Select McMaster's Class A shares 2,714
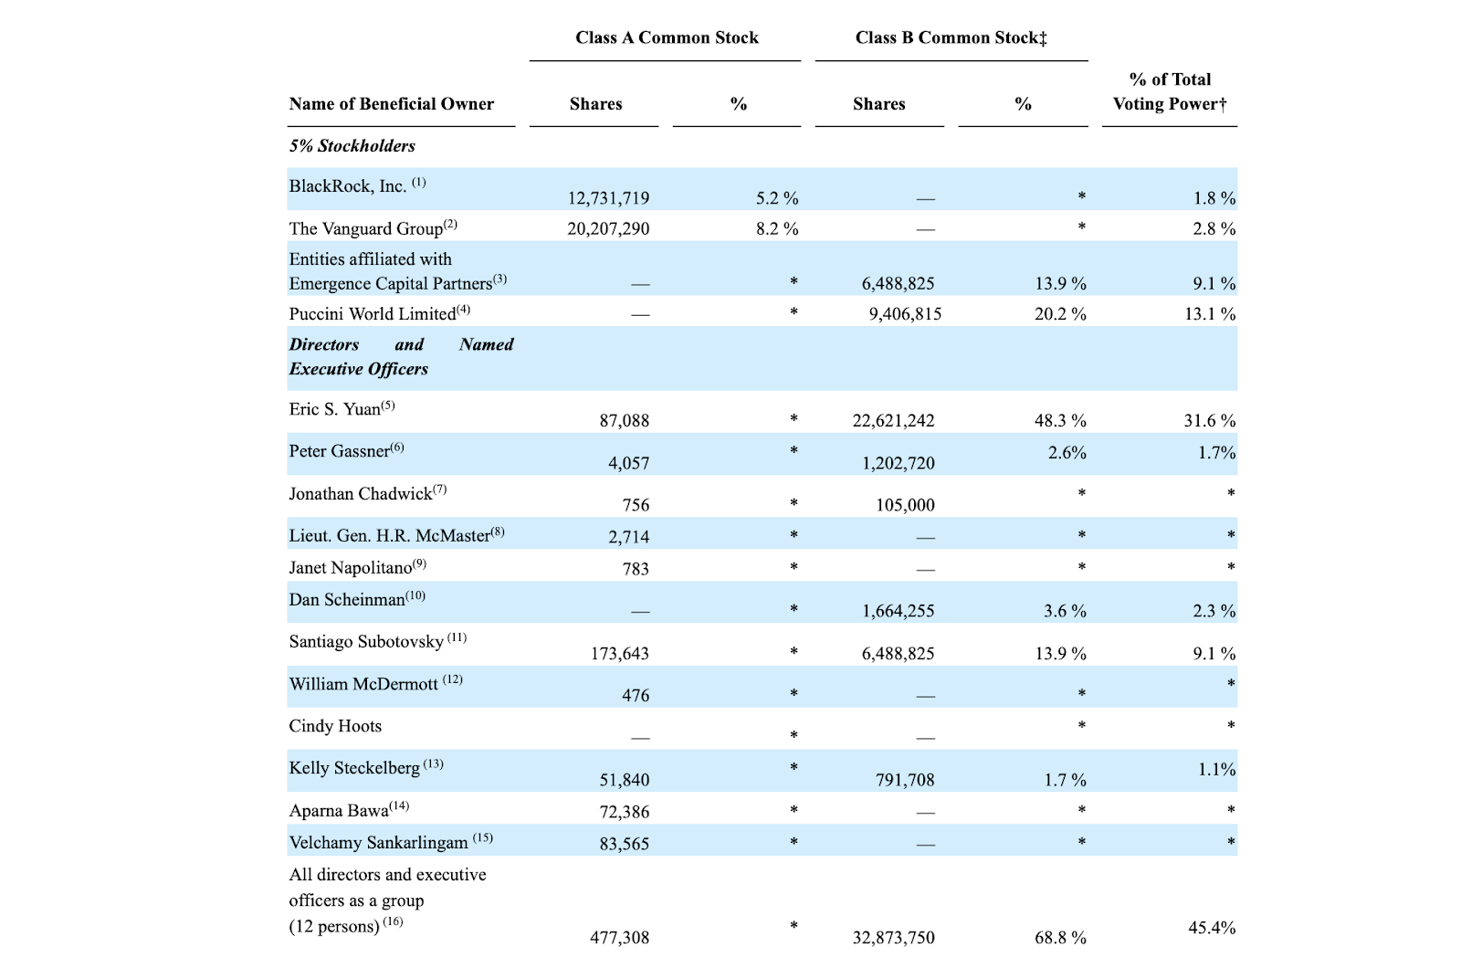 pyautogui.click(x=629, y=537)
